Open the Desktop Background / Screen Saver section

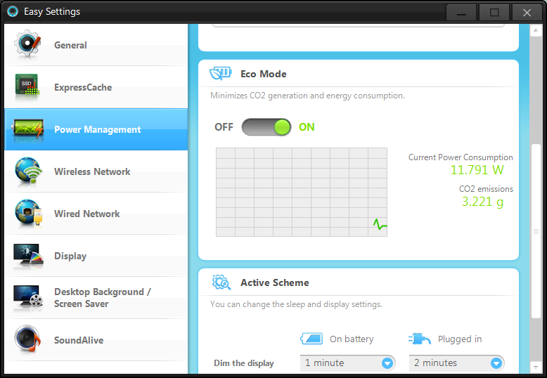102,298
